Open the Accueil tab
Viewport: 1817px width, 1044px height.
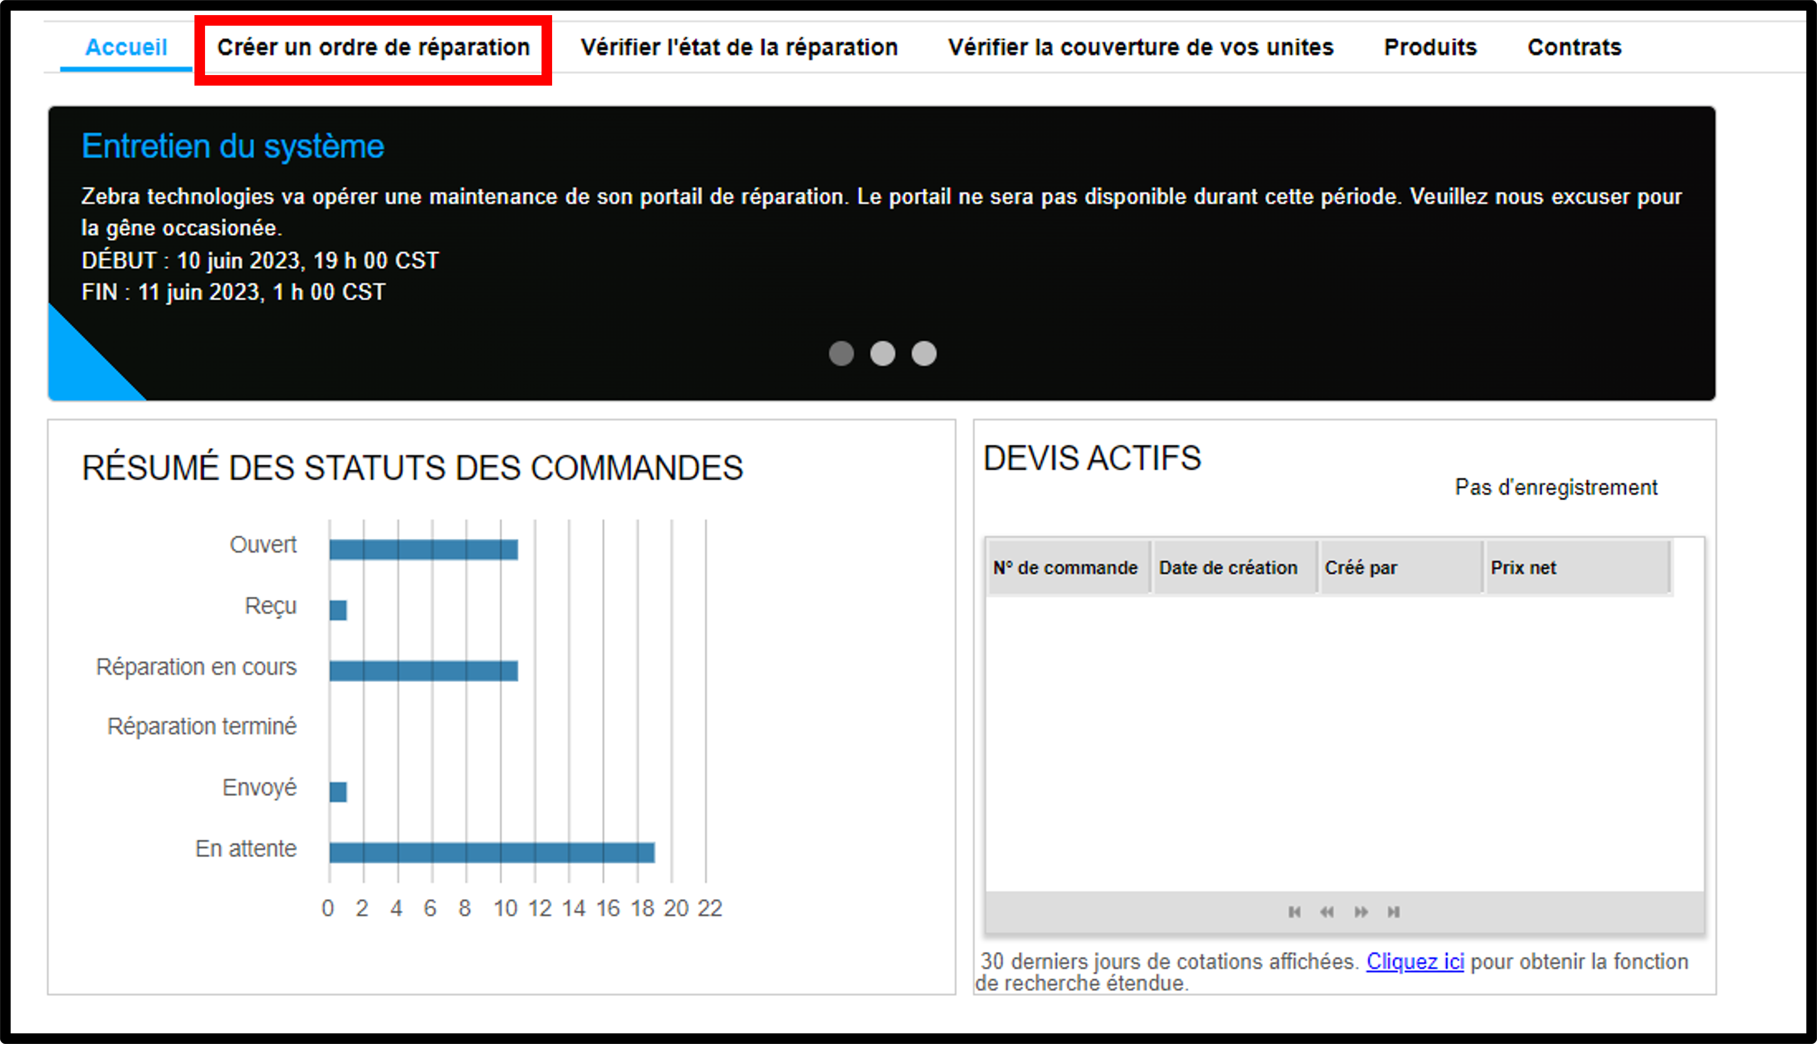tap(126, 47)
